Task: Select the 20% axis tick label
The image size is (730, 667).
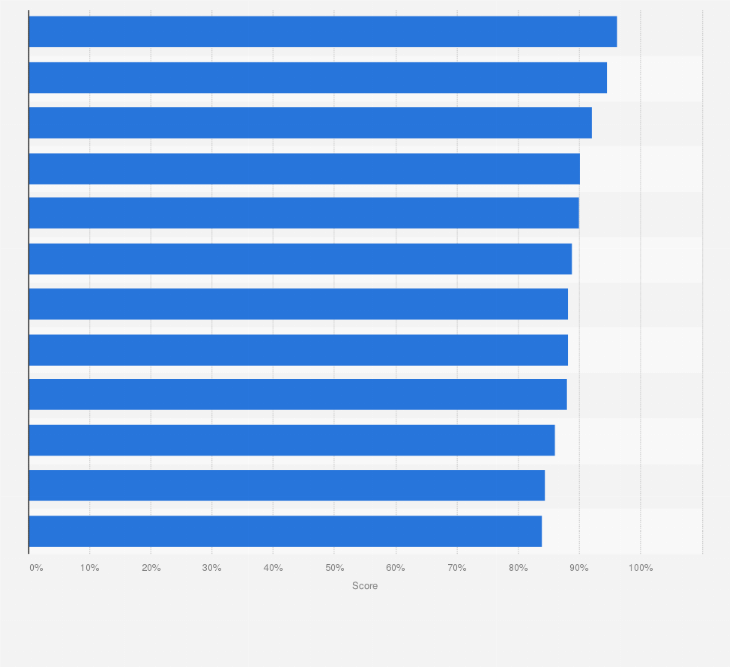Action: [151, 567]
